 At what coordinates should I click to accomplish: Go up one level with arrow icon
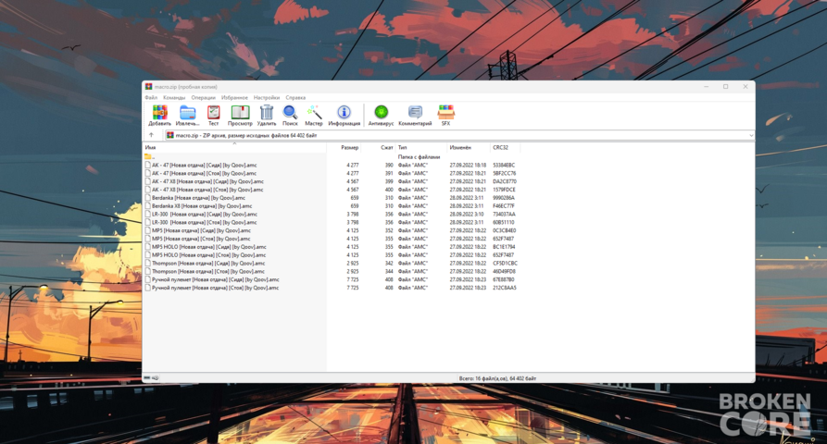[151, 135]
